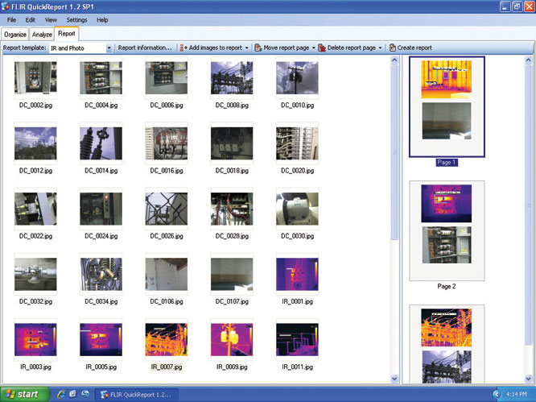Click the Add images to report icon

(x=184, y=48)
